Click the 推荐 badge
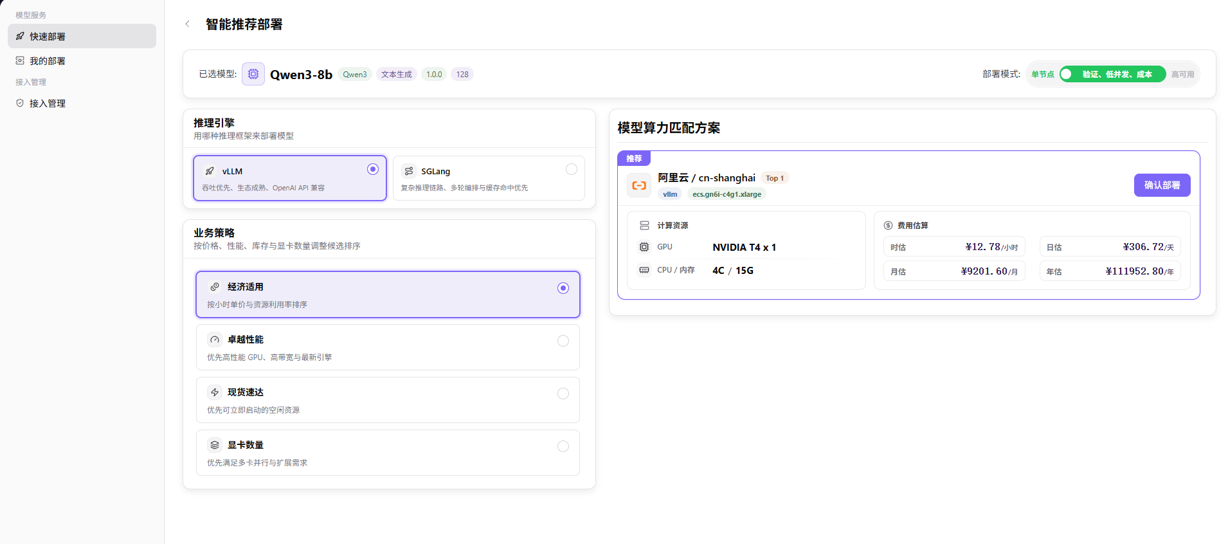 634,158
